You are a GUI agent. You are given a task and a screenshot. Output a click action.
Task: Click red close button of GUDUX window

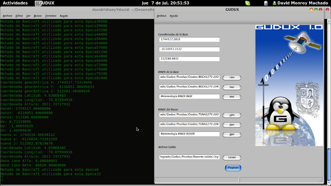[x=320, y=10]
